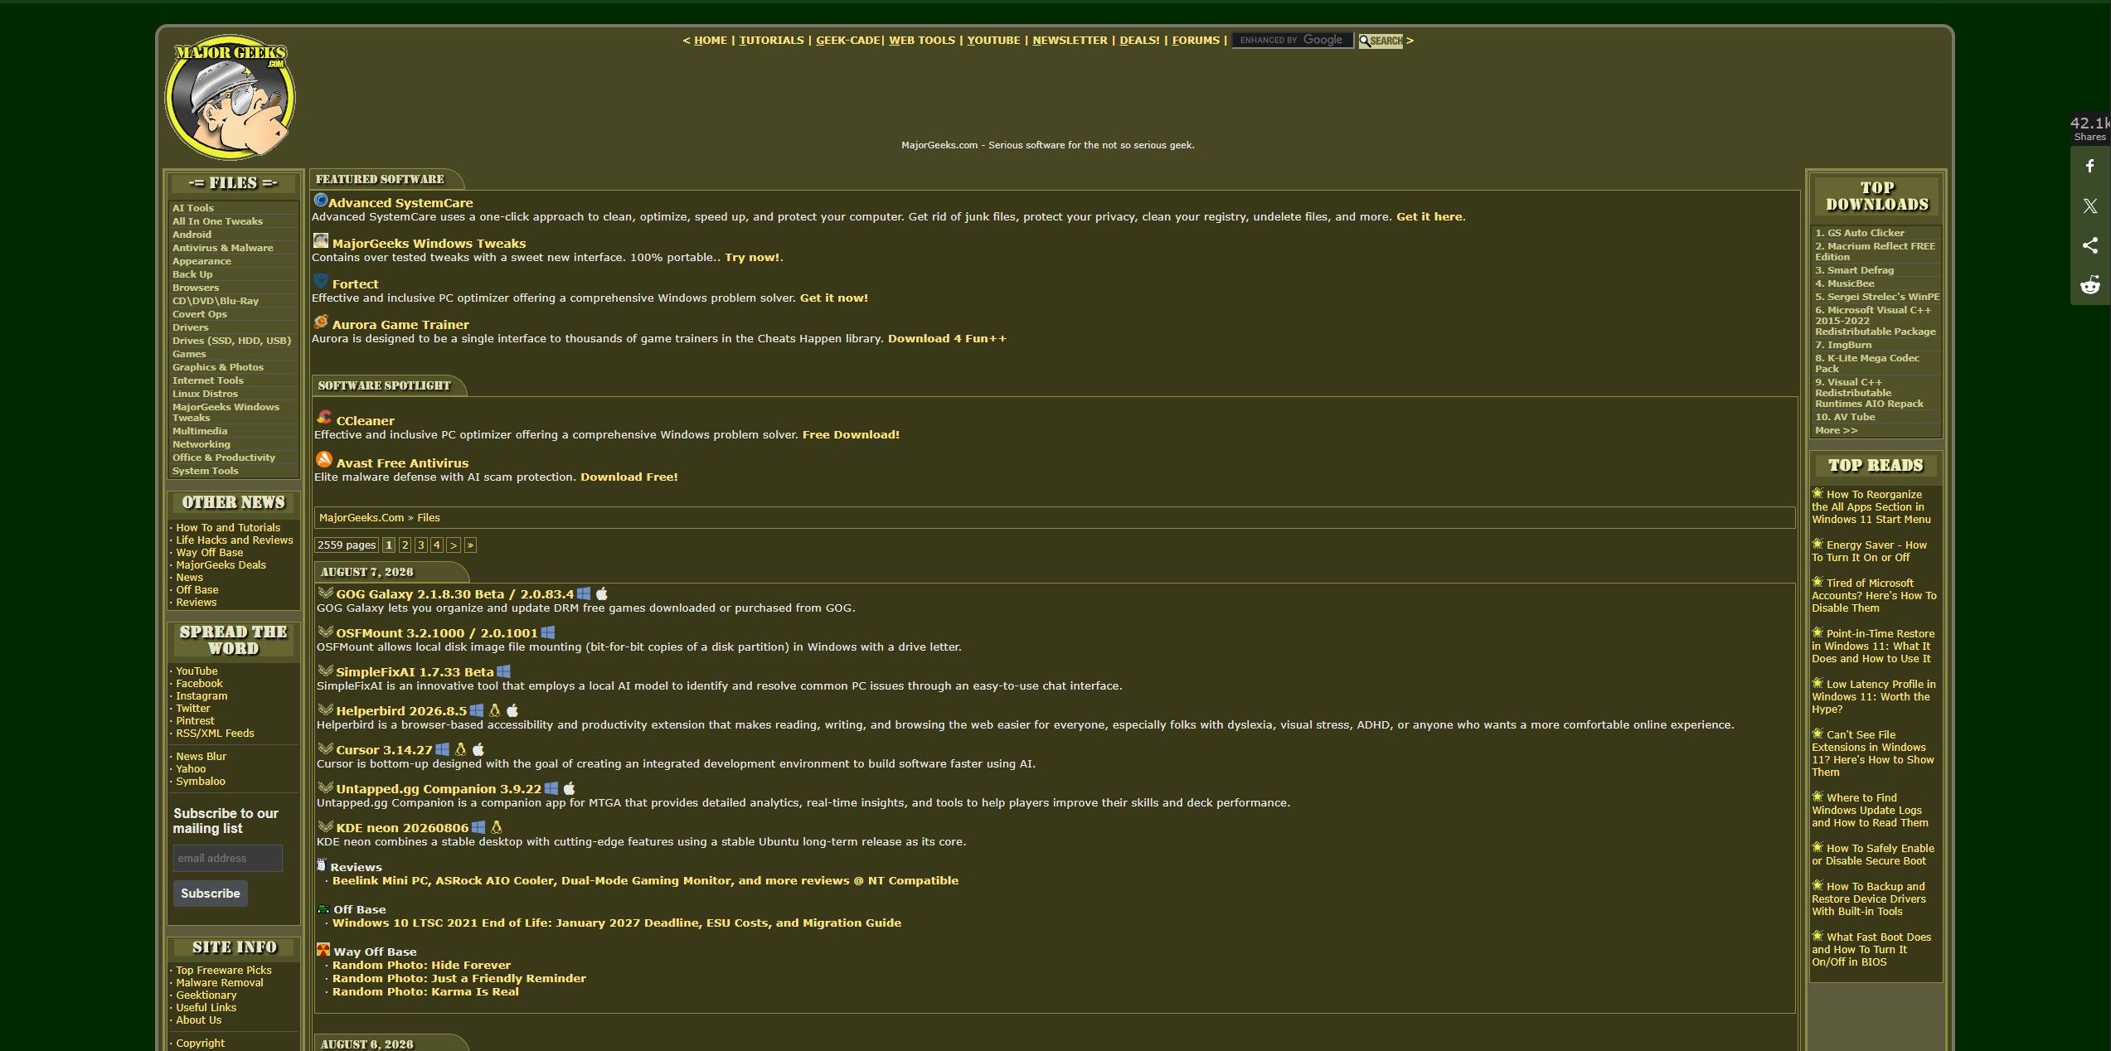The width and height of the screenshot is (2111, 1051).
Task: Open RSS/XML Feeds link
Action: pyautogui.click(x=215, y=733)
